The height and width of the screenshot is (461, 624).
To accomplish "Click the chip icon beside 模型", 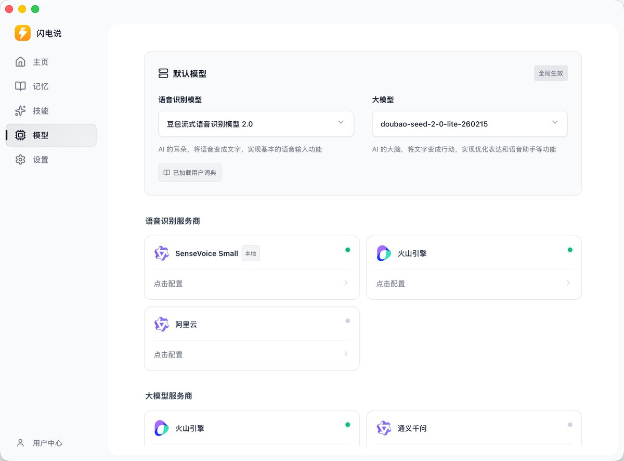I will click(20, 135).
